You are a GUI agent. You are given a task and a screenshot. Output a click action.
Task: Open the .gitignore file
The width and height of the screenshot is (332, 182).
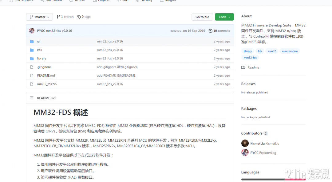click(44, 67)
